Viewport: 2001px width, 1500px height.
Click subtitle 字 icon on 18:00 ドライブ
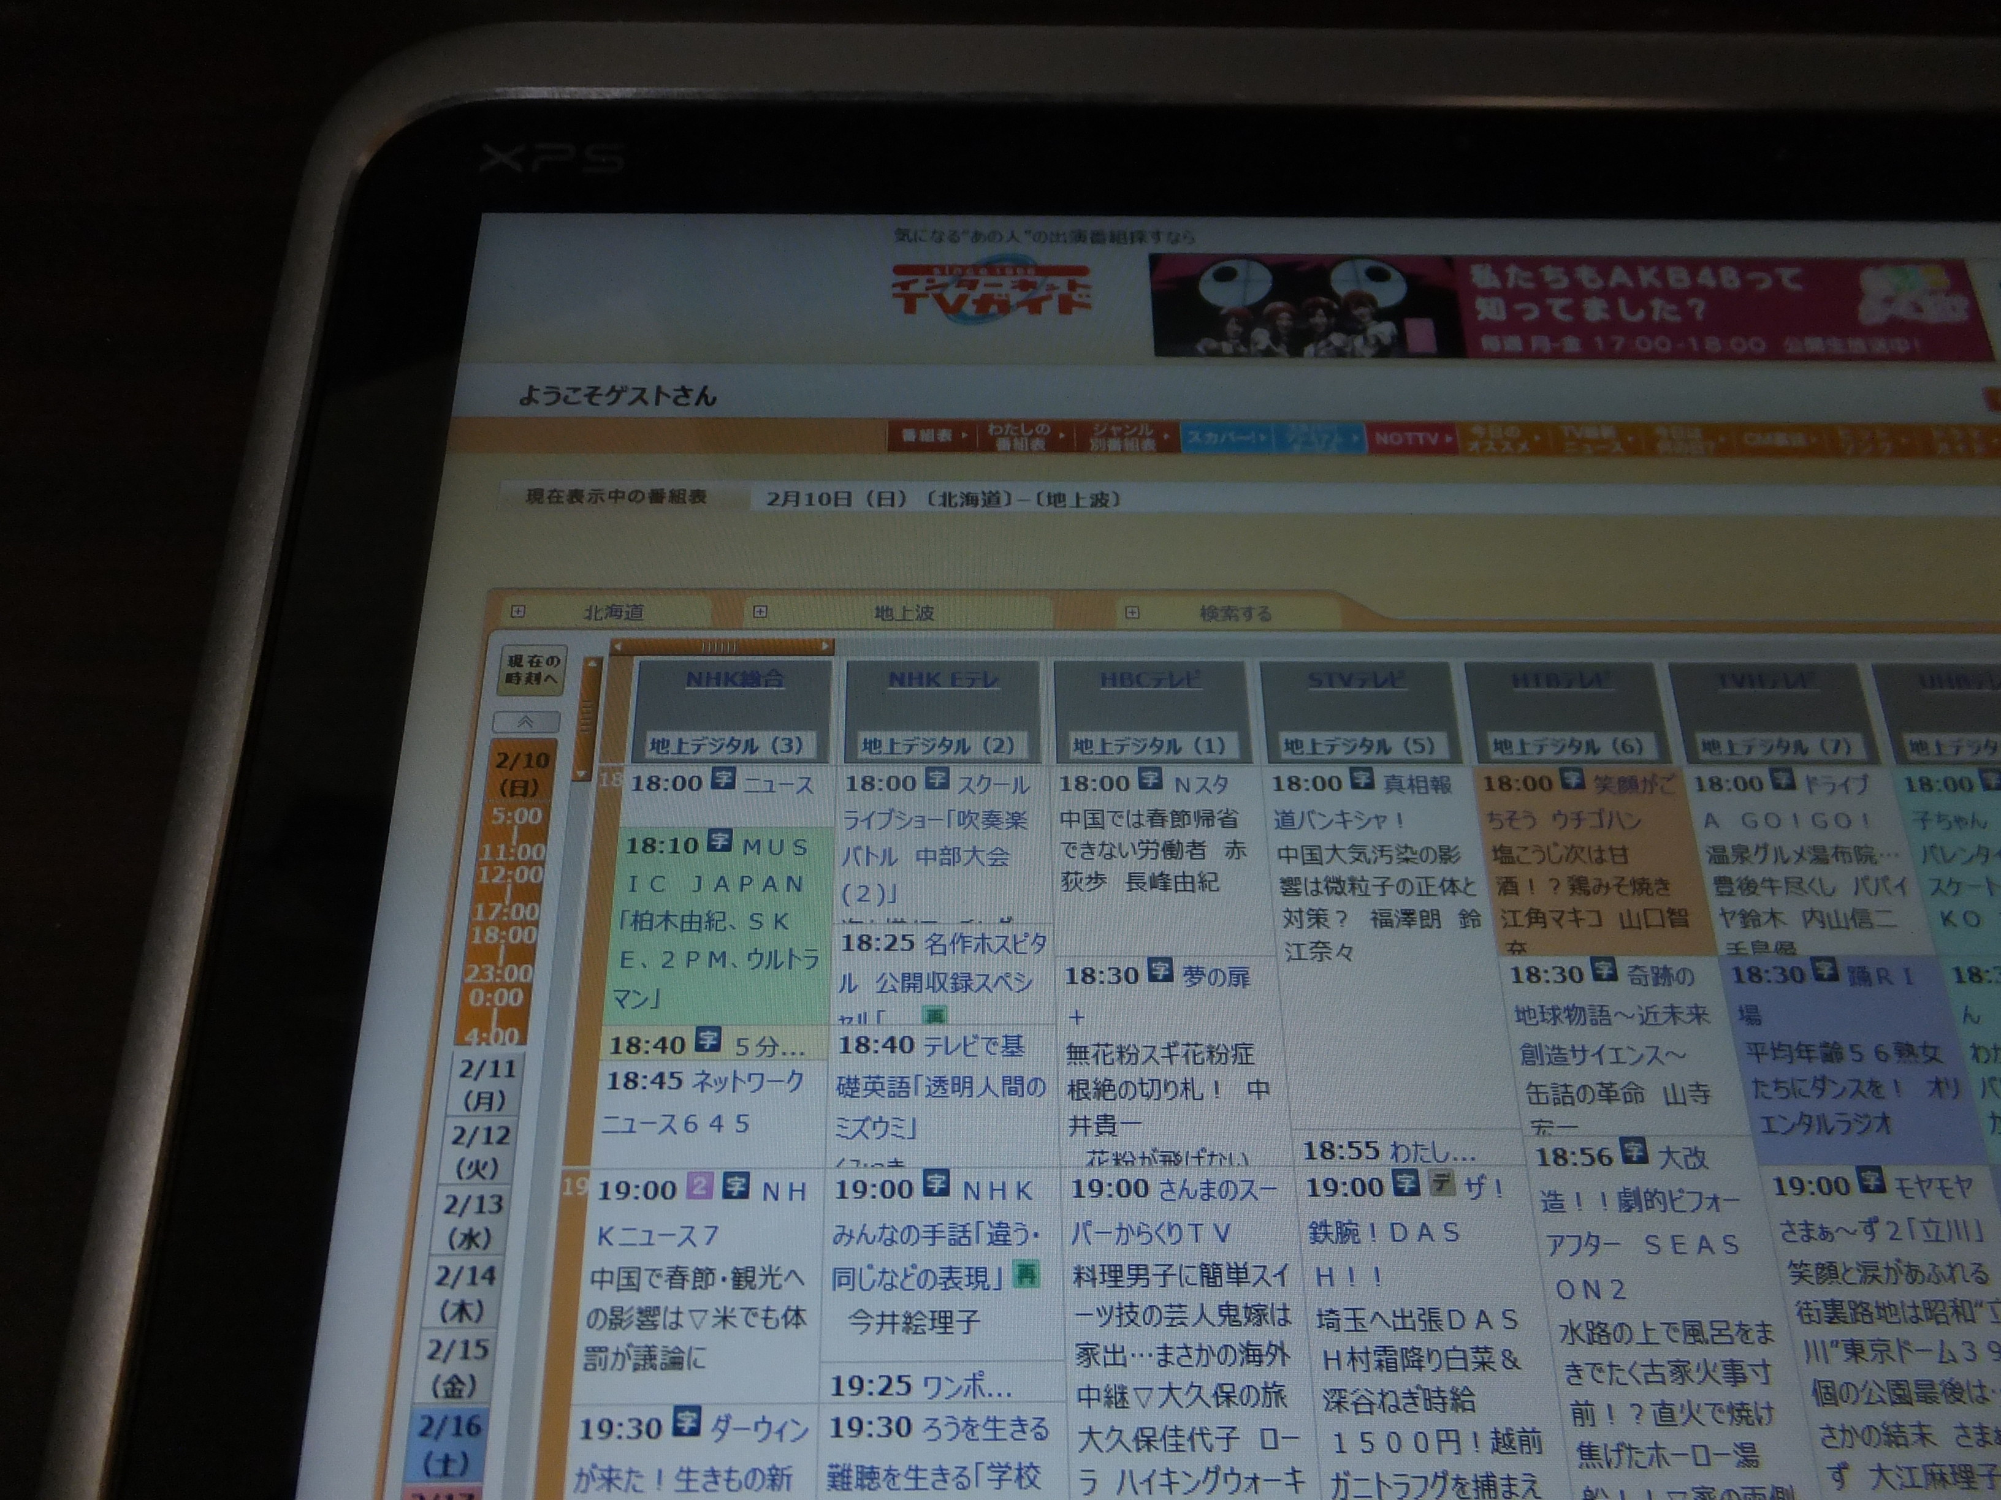coord(1783,778)
